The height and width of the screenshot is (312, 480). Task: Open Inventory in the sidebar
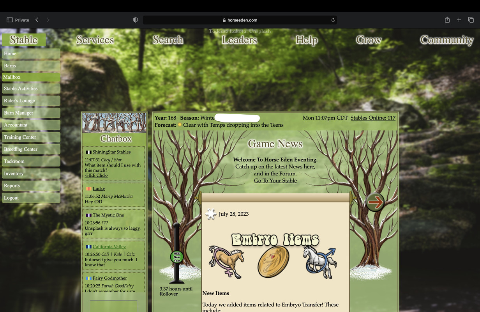point(31,174)
